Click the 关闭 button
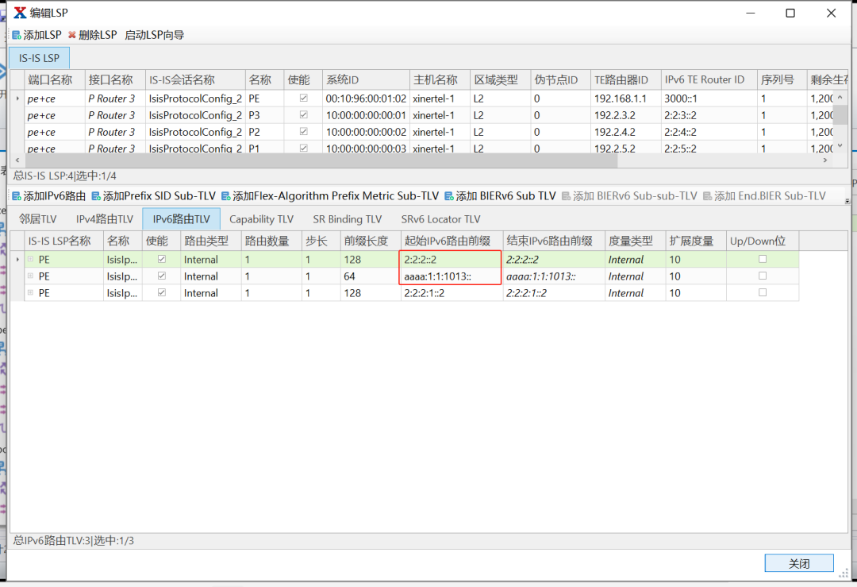 click(799, 563)
